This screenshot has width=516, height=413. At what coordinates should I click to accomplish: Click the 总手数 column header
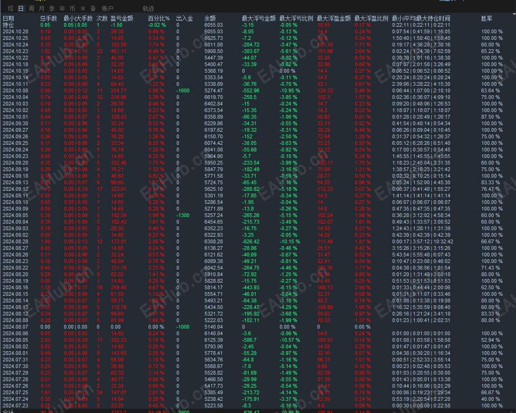point(49,18)
